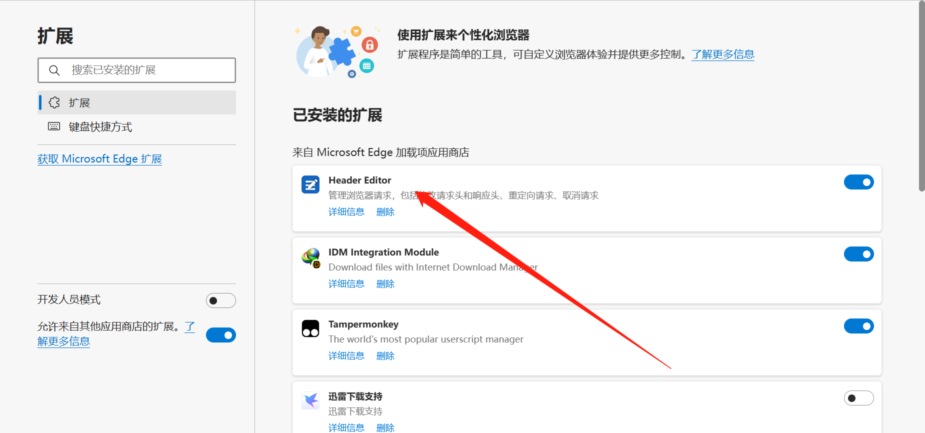Disable the Tampermonkey extension toggle
The width and height of the screenshot is (925, 433).
859,326
